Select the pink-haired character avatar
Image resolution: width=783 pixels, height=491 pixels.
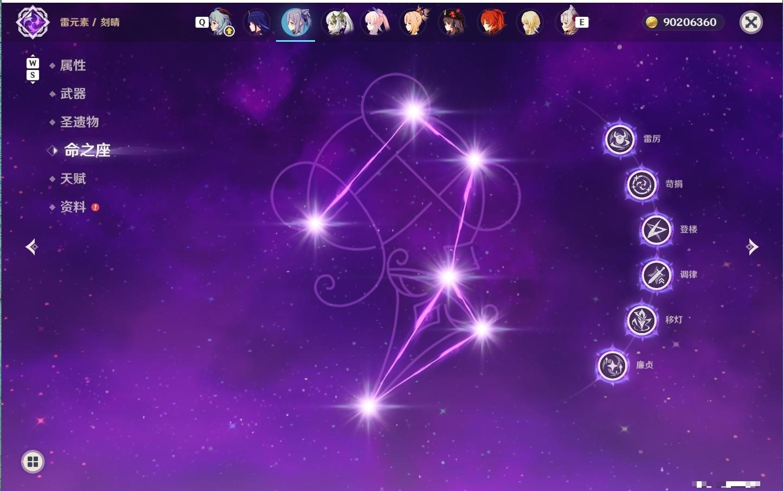click(375, 23)
